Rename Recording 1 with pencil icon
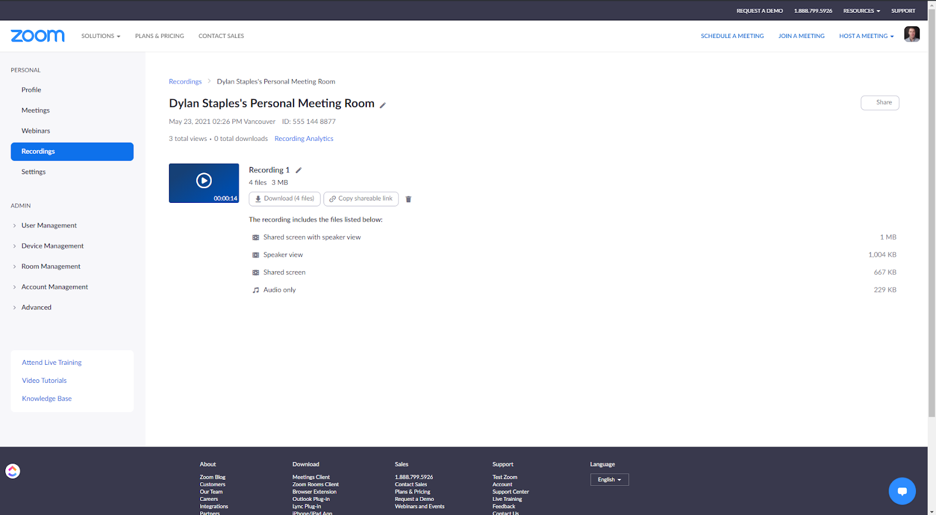The height and width of the screenshot is (515, 936). [298, 170]
